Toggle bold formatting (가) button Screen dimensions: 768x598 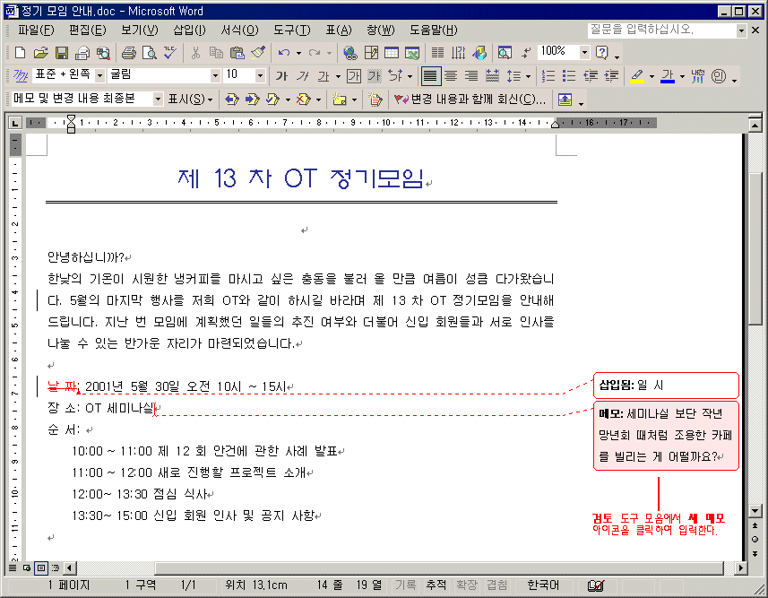[x=281, y=76]
